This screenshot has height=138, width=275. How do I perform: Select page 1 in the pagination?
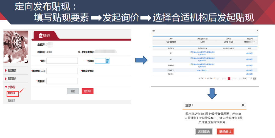tap(229, 79)
